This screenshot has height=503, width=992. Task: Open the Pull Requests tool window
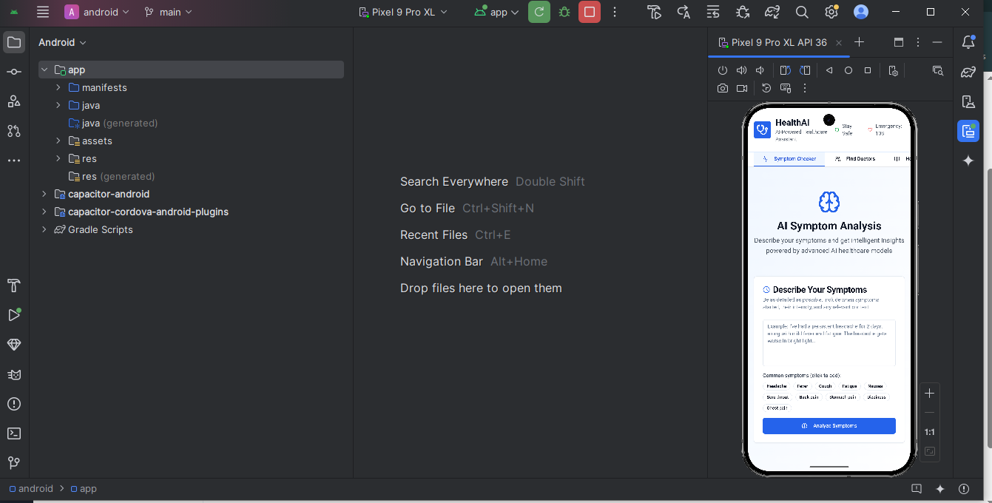pyautogui.click(x=14, y=131)
